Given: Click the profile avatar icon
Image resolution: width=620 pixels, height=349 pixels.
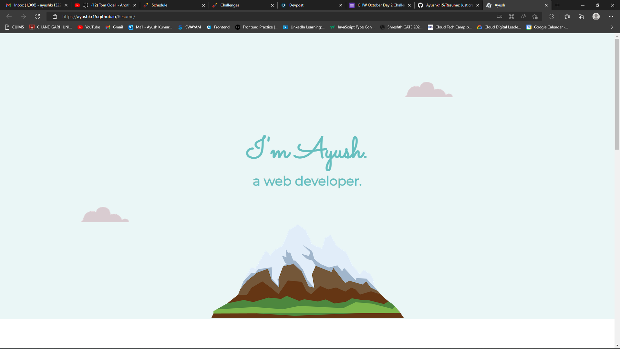Looking at the screenshot, I should pyautogui.click(x=596, y=16).
